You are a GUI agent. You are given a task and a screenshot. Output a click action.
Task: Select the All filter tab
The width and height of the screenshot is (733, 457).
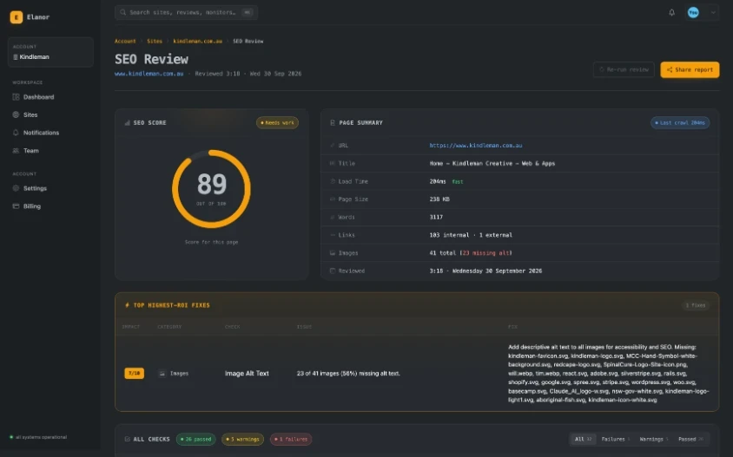(x=583, y=440)
